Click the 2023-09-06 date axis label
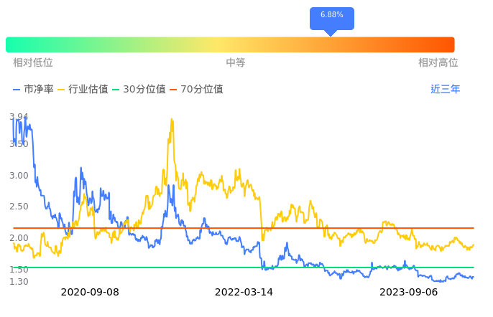493x317 pixels. coord(408,292)
